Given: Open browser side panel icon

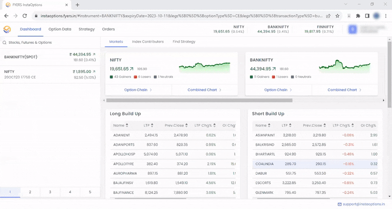Looking at the screenshot, I should pos(367,16).
